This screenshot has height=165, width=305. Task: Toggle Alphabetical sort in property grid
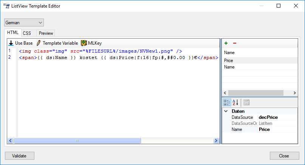coord(235,102)
